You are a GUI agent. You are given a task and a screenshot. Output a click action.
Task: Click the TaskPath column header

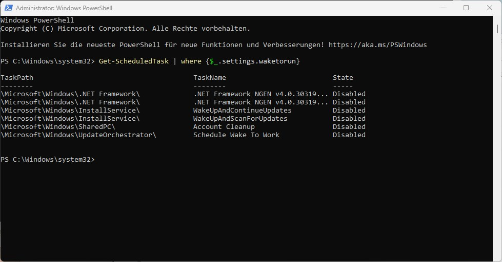16,77
